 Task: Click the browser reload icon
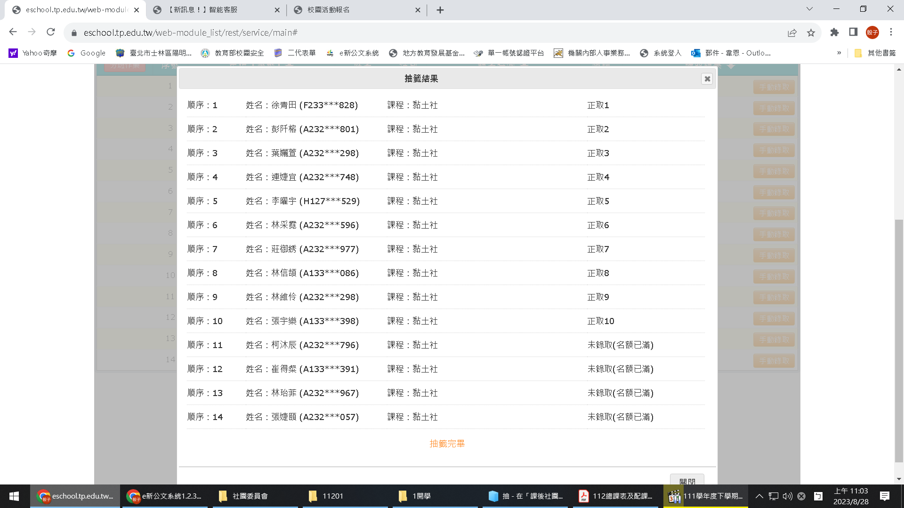[x=51, y=32]
